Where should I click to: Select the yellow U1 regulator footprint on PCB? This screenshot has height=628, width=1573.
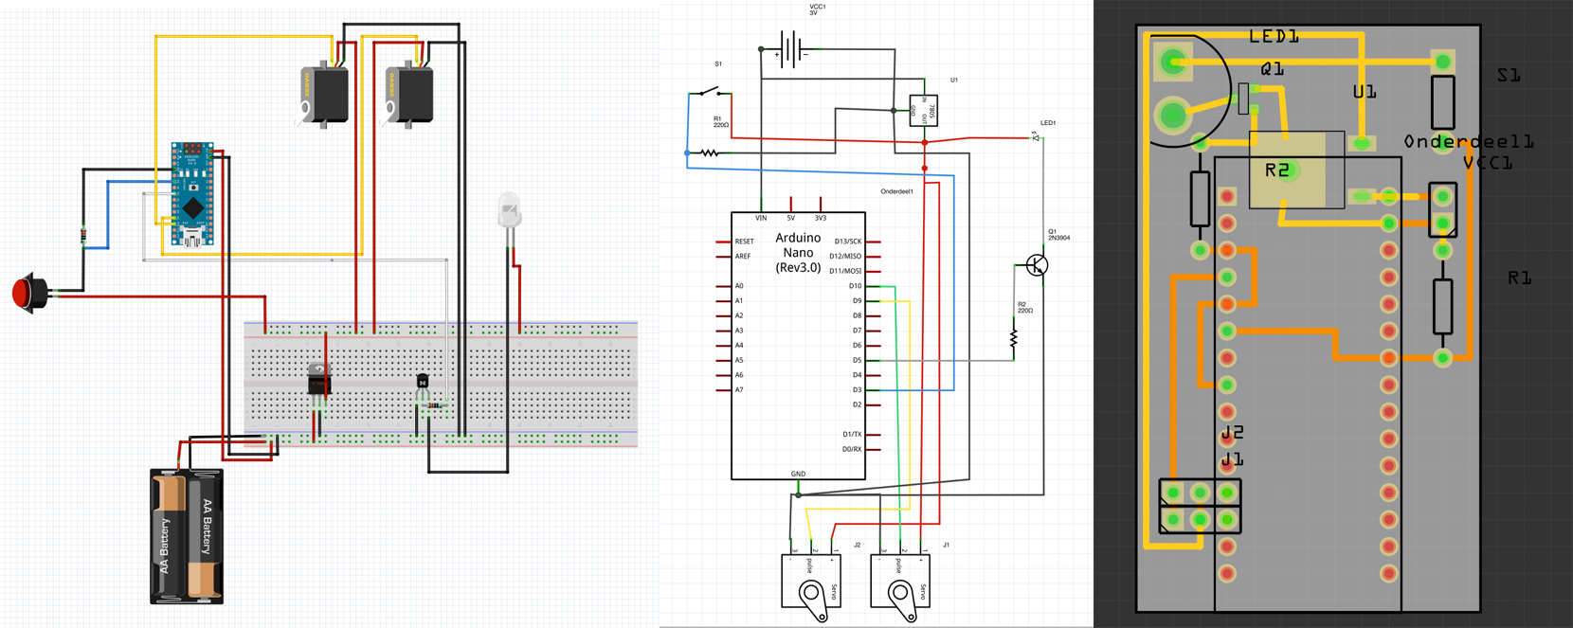[x=1297, y=170]
